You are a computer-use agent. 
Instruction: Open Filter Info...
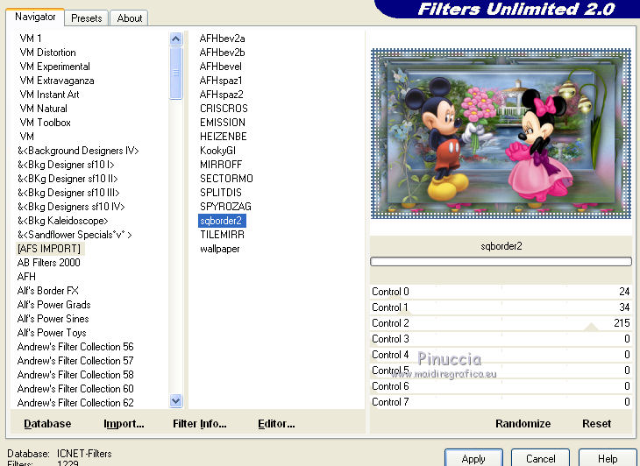point(200,424)
